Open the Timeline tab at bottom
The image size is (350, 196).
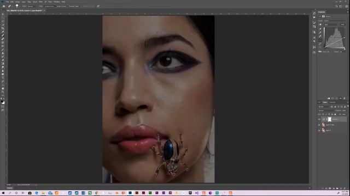tap(10, 188)
